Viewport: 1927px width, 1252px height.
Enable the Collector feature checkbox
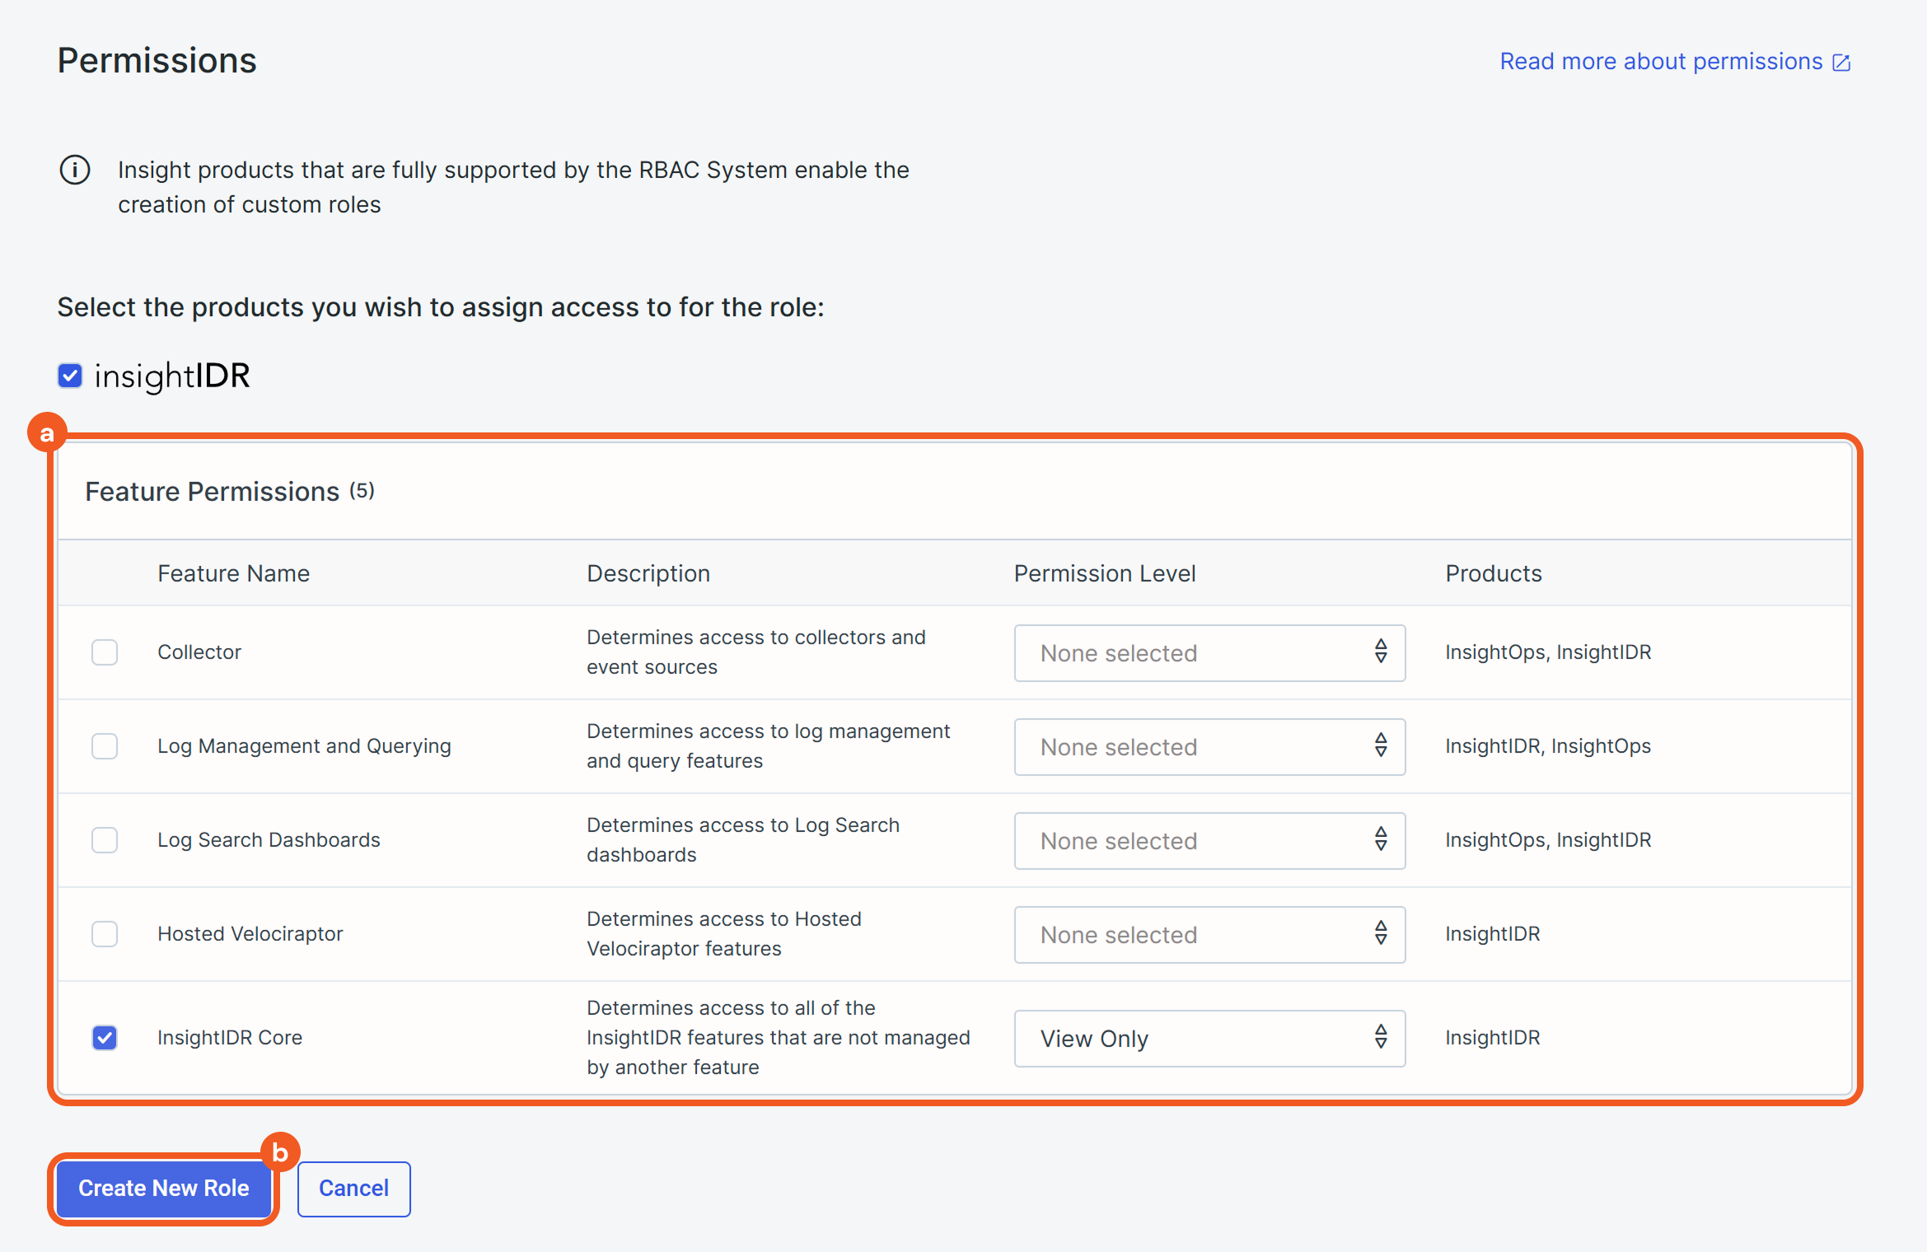click(105, 652)
